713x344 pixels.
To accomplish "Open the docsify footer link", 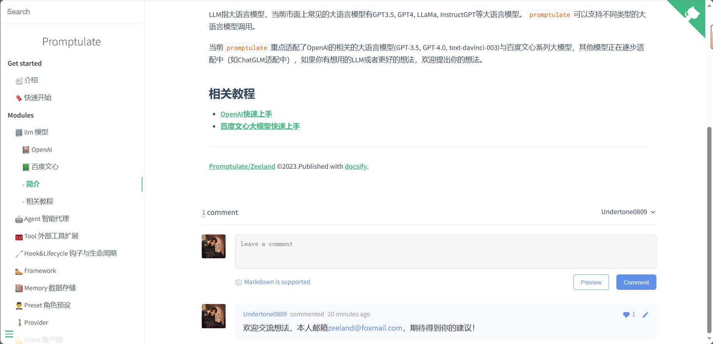I will tap(356, 166).
